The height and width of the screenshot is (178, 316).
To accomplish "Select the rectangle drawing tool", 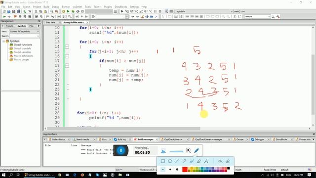I will coord(163,161).
